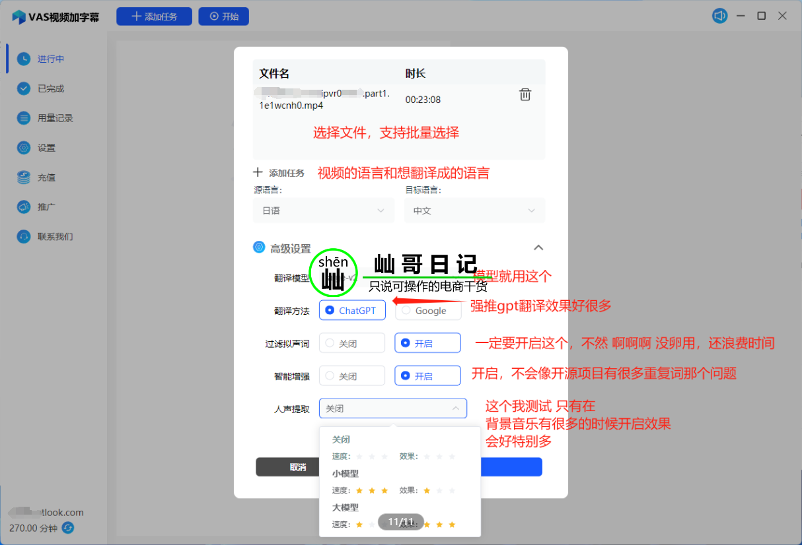The image size is (802, 545).
Task: Click the 充值 coins icon
Action: (x=24, y=177)
